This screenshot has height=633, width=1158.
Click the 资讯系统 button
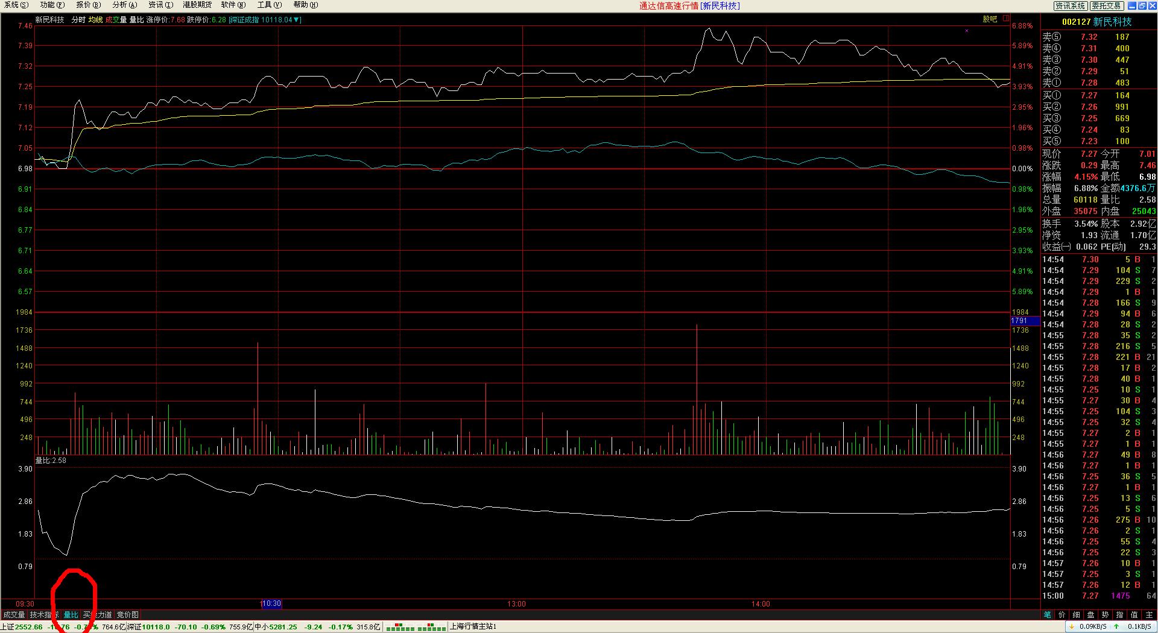pos(1070,5)
